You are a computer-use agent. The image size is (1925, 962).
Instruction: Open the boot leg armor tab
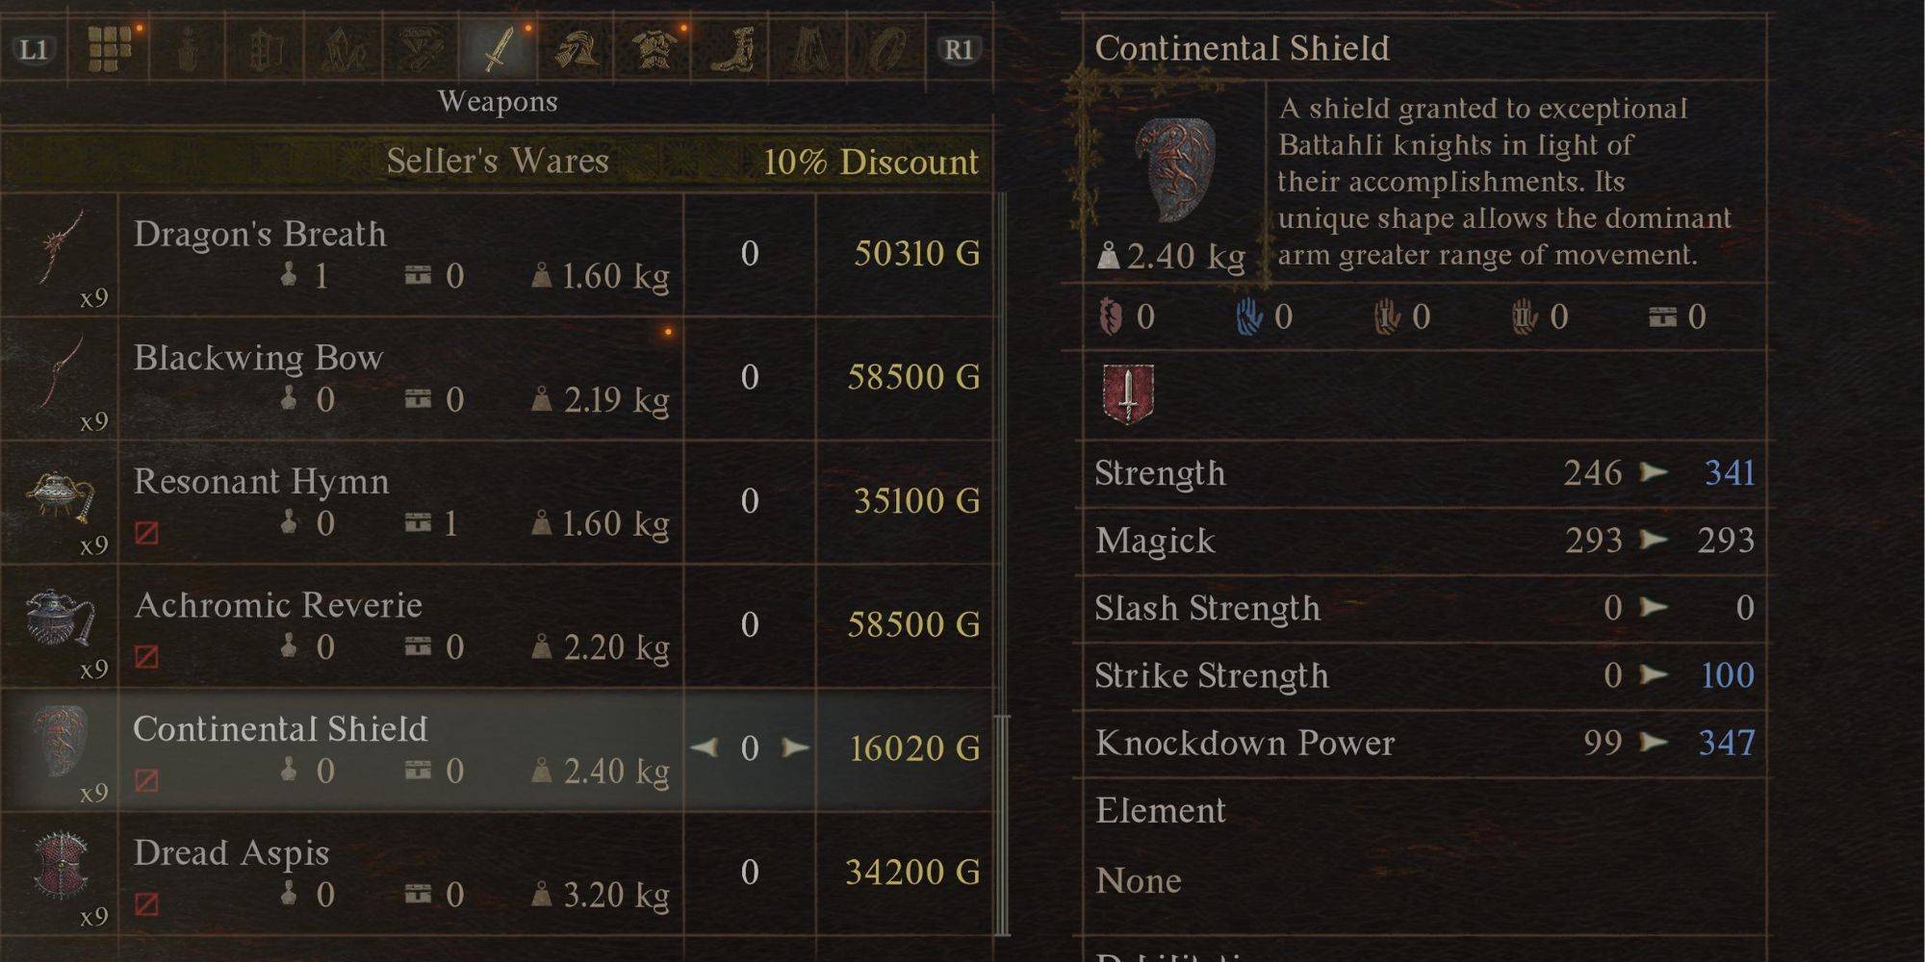[x=732, y=48]
